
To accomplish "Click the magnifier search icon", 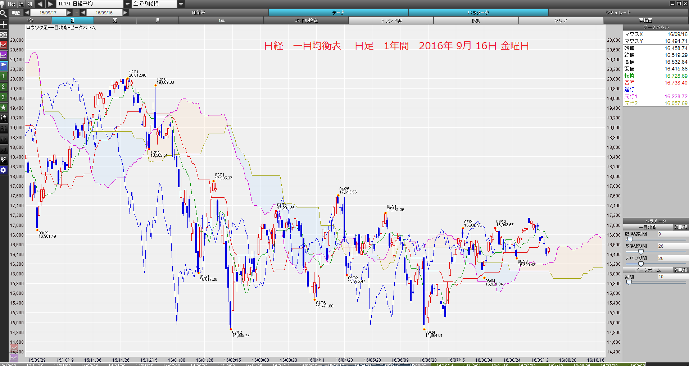I will (x=4, y=14).
